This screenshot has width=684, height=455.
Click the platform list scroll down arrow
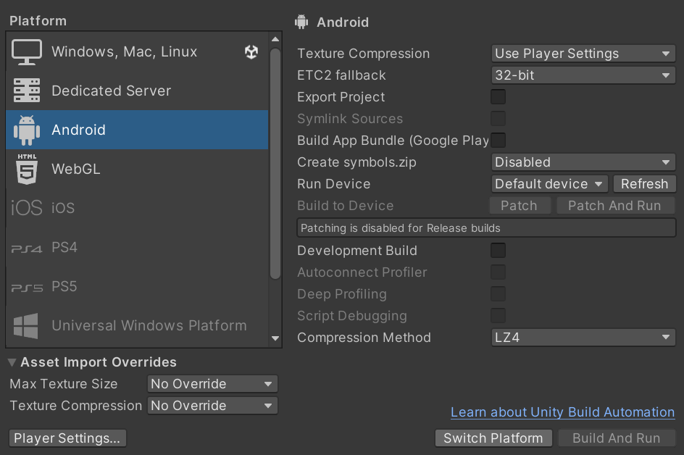point(275,338)
